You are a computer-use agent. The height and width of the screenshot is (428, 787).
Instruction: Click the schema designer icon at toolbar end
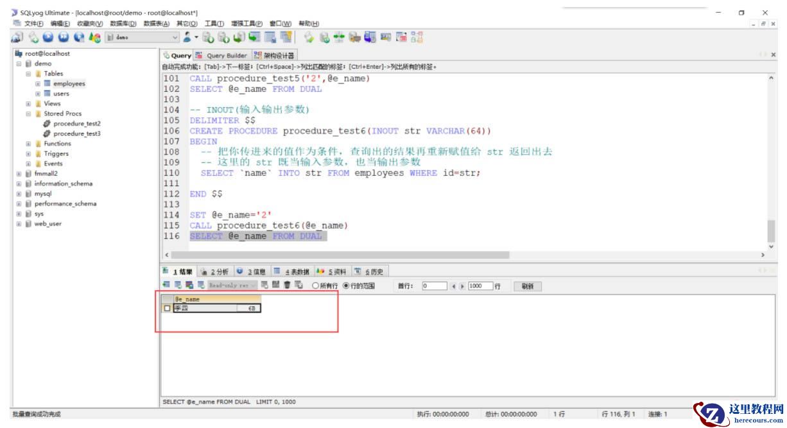click(x=417, y=38)
